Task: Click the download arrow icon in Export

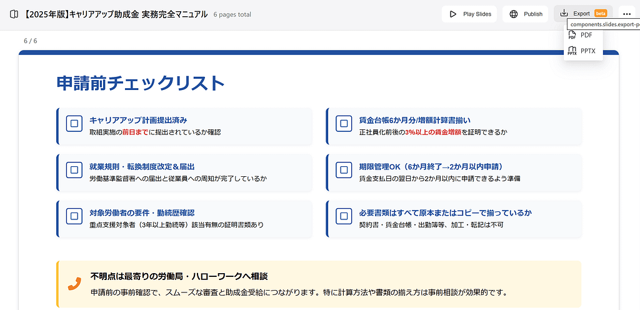Action: point(564,13)
